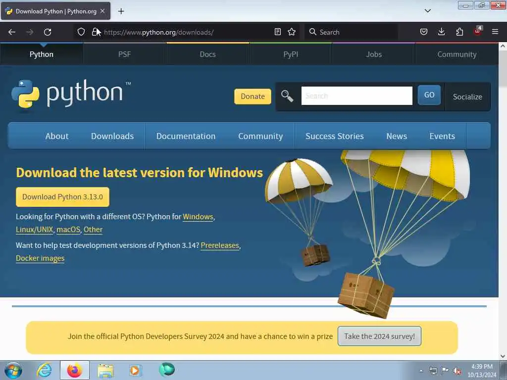Click the Show desktop strip beside the clock

coord(504,370)
